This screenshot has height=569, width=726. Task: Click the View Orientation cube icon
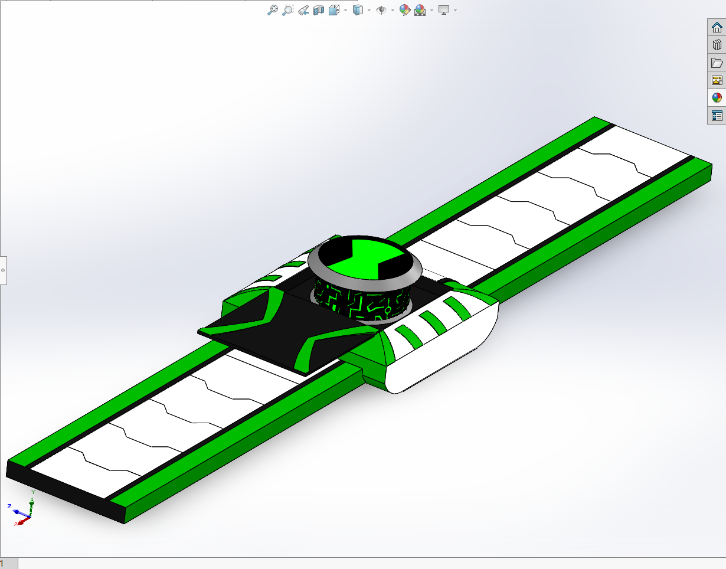click(x=334, y=10)
